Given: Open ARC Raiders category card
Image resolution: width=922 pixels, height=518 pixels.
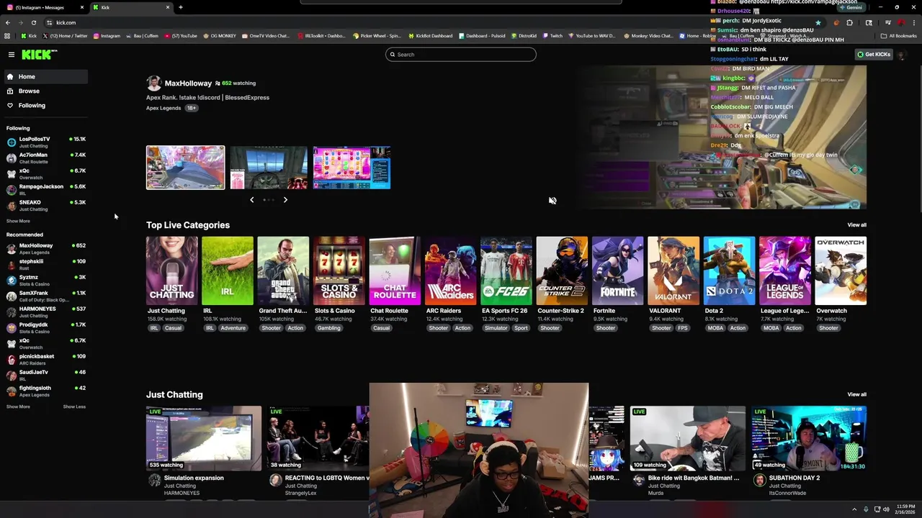Looking at the screenshot, I should pos(450,271).
